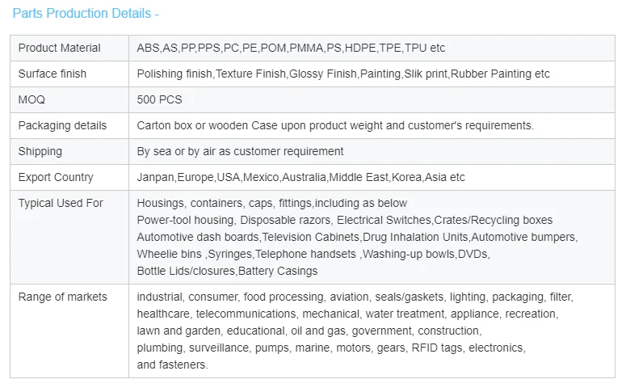626x392 pixels.
Task: Click the "Housings, containers, caps, fittings" line
Action: (x=272, y=203)
